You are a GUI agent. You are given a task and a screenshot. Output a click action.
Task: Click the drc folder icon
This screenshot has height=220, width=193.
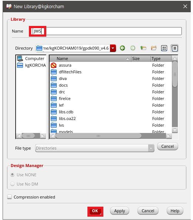54,92
